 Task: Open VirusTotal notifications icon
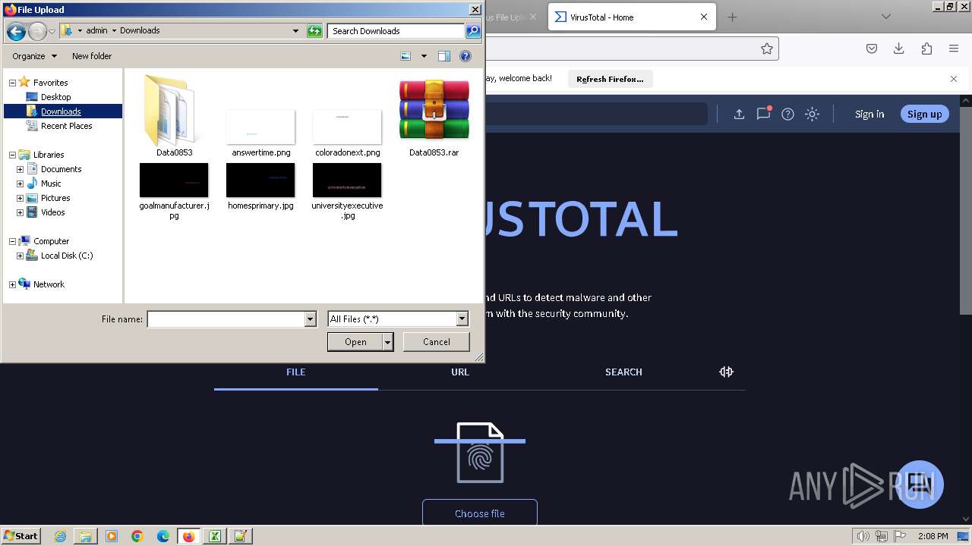(x=763, y=114)
